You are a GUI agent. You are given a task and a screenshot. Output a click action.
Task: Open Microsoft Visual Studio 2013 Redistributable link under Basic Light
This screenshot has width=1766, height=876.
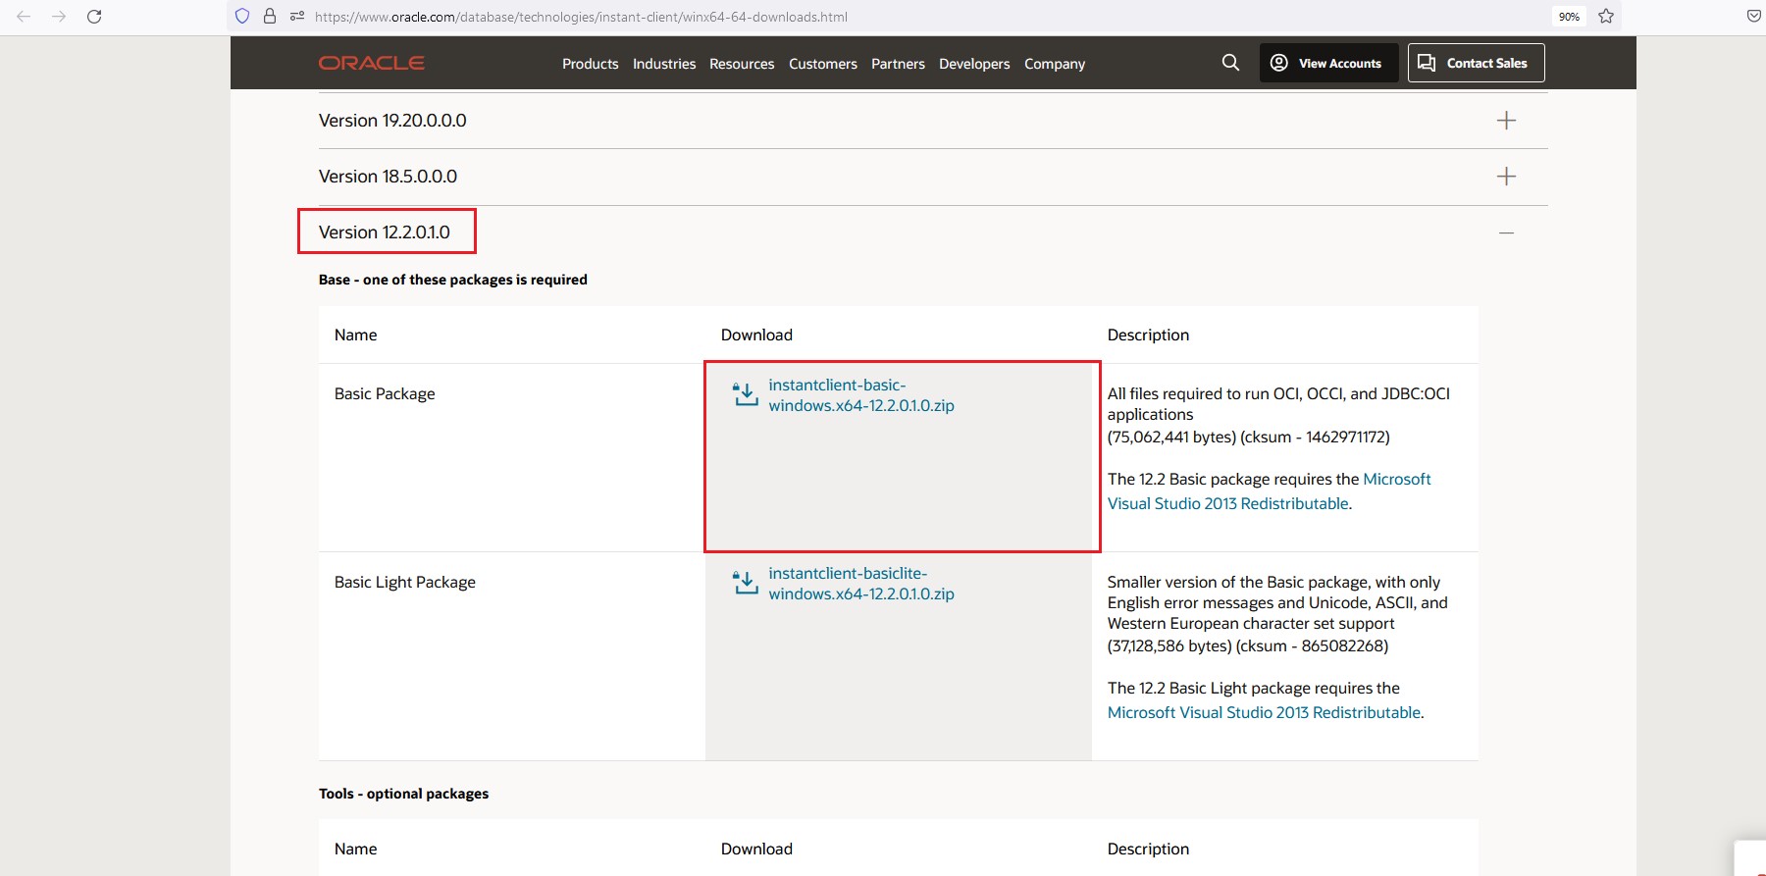coord(1264,712)
